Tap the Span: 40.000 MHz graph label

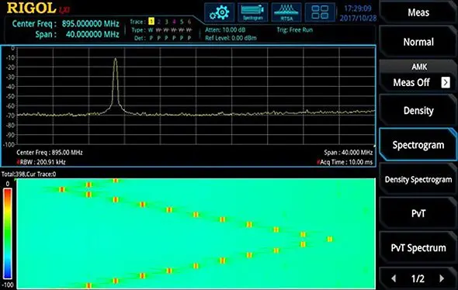point(349,152)
